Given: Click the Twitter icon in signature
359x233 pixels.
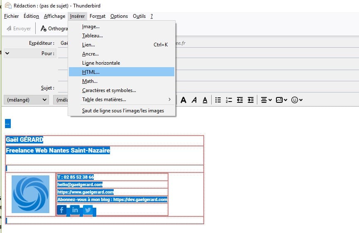Looking at the screenshot, I should (88, 210).
